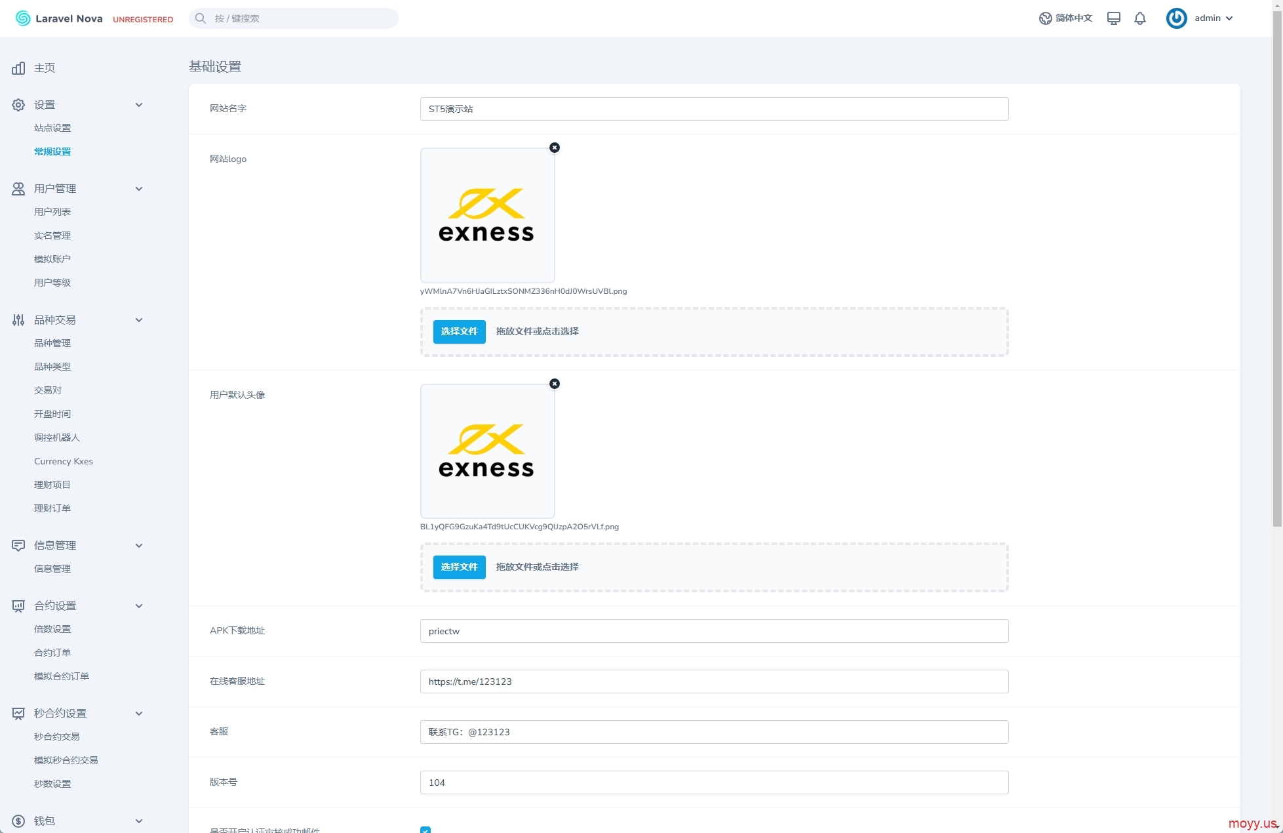The height and width of the screenshot is (833, 1283).
Task: Collapse the 钱包 menu section
Action: point(139,821)
